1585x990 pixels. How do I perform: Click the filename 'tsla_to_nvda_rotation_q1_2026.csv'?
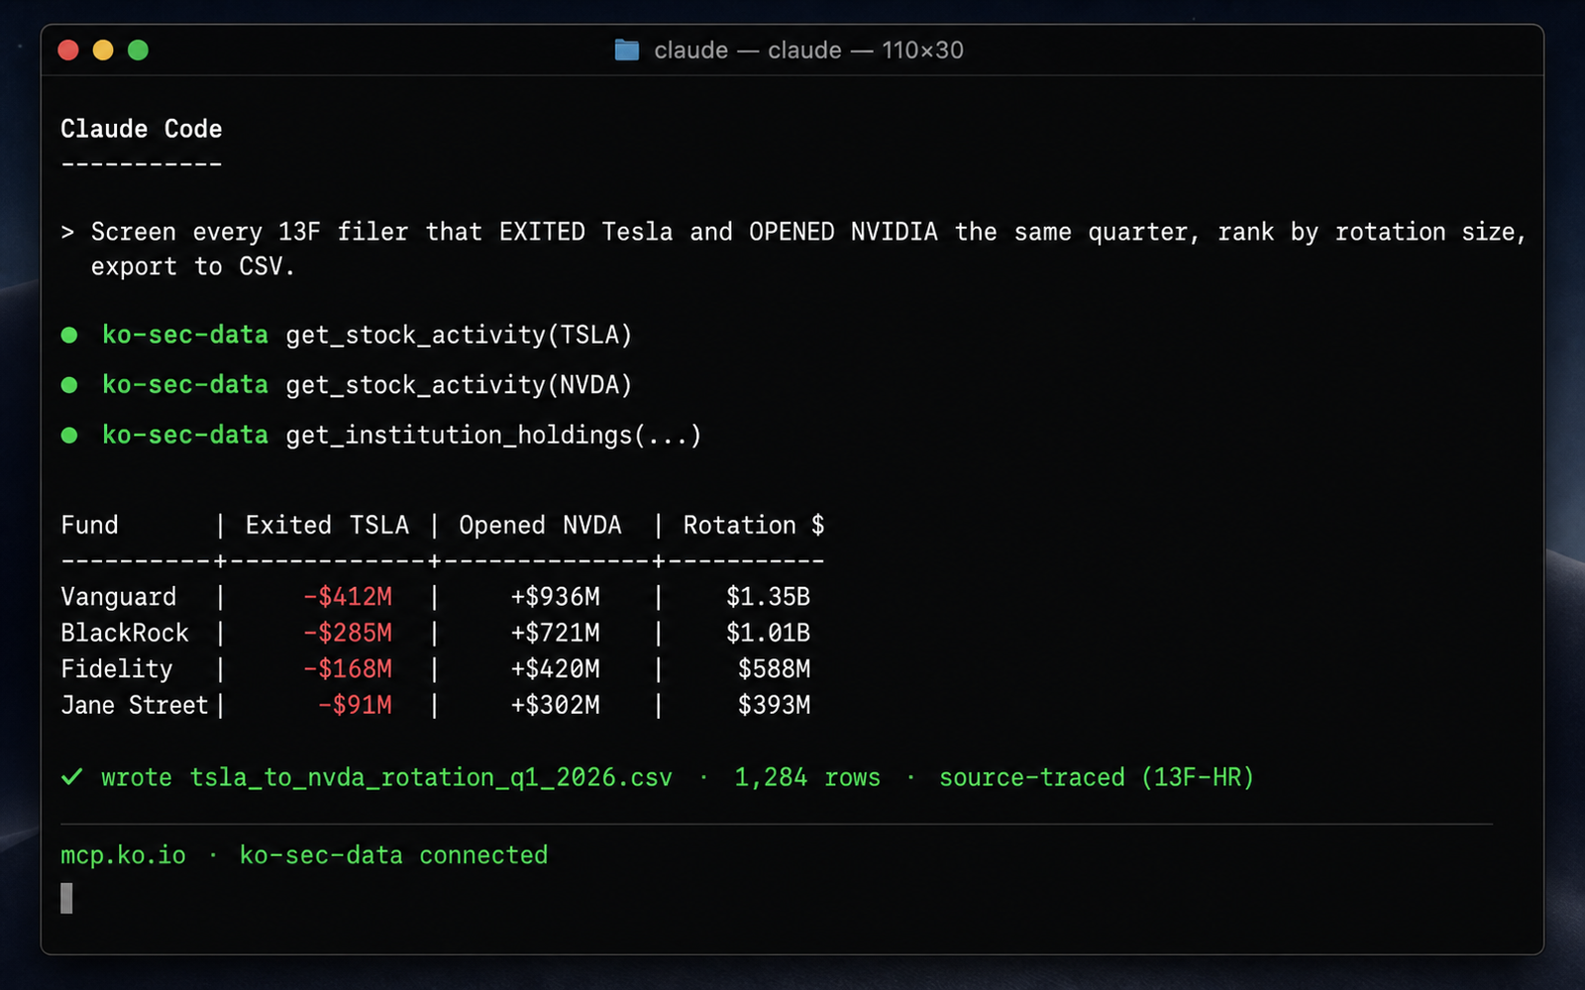click(x=431, y=778)
